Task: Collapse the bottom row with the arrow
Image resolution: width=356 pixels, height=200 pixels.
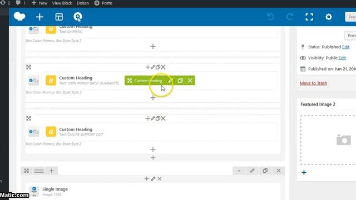Action: click(x=239, y=171)
